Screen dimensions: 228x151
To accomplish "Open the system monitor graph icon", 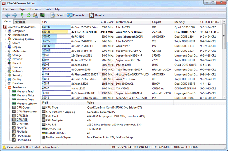I will pyautogui.click(x=42, y=15).
